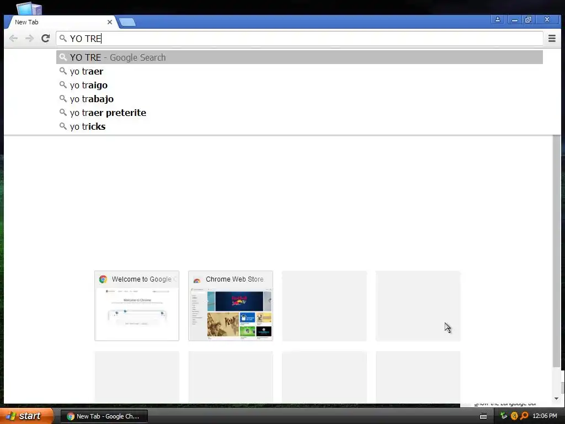Click the 12:06 PM taskbar clock
The height and width of the screenshot is (424, 565).
click(545, 416)
